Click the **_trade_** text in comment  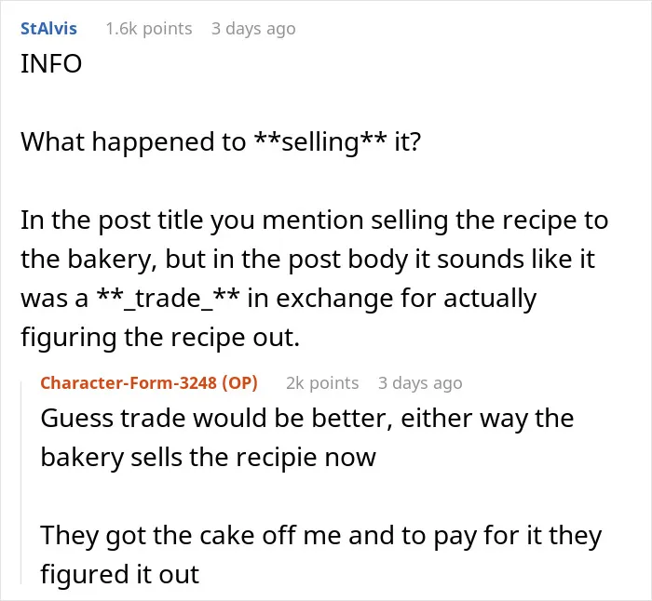point(168,299)
